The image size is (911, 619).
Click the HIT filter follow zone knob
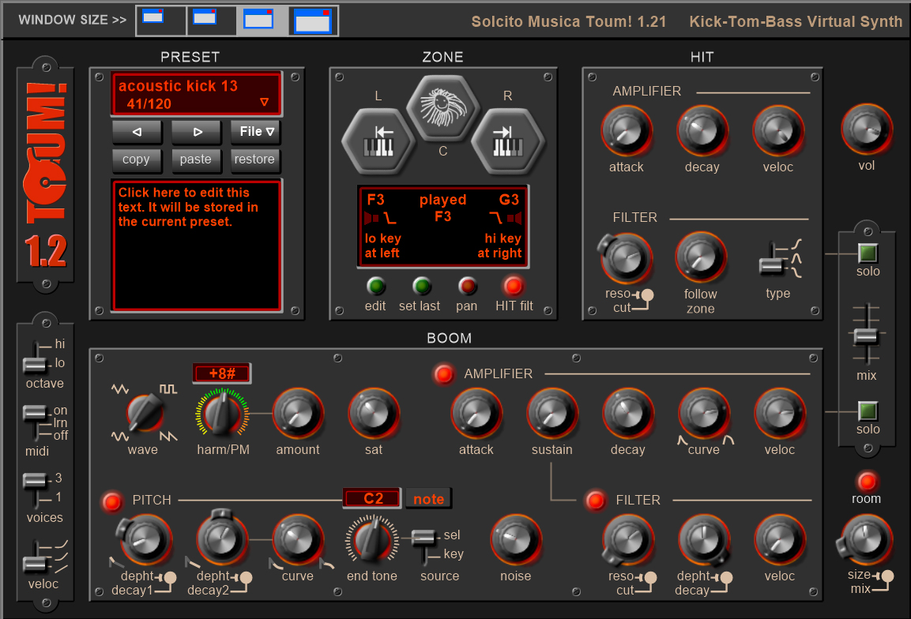[x=701, y=258]
